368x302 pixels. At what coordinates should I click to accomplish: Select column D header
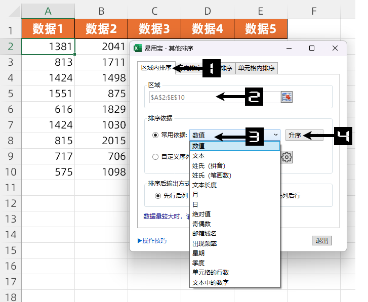(x=208, y=11)
